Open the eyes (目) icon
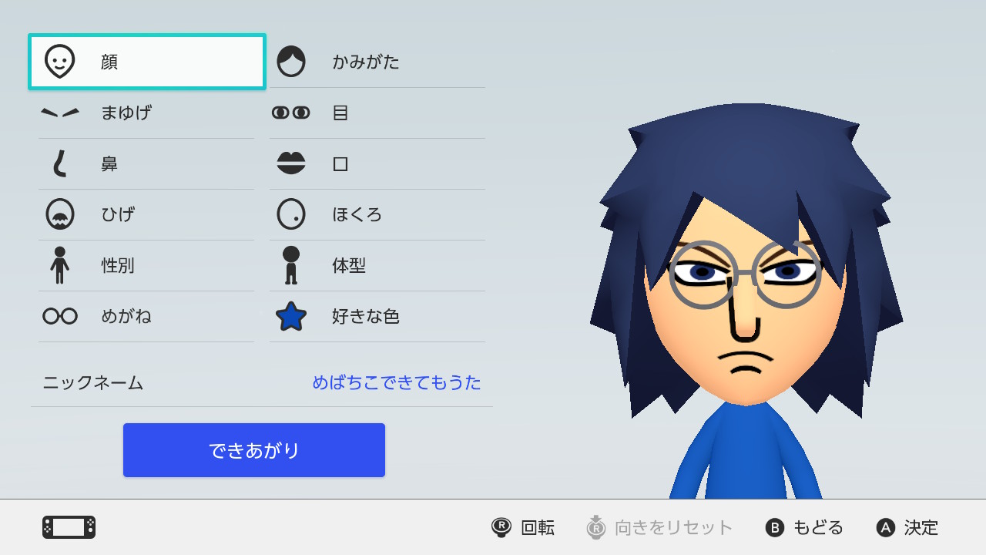The height and width of the screenshot is (555, 986). coord(291,113)
